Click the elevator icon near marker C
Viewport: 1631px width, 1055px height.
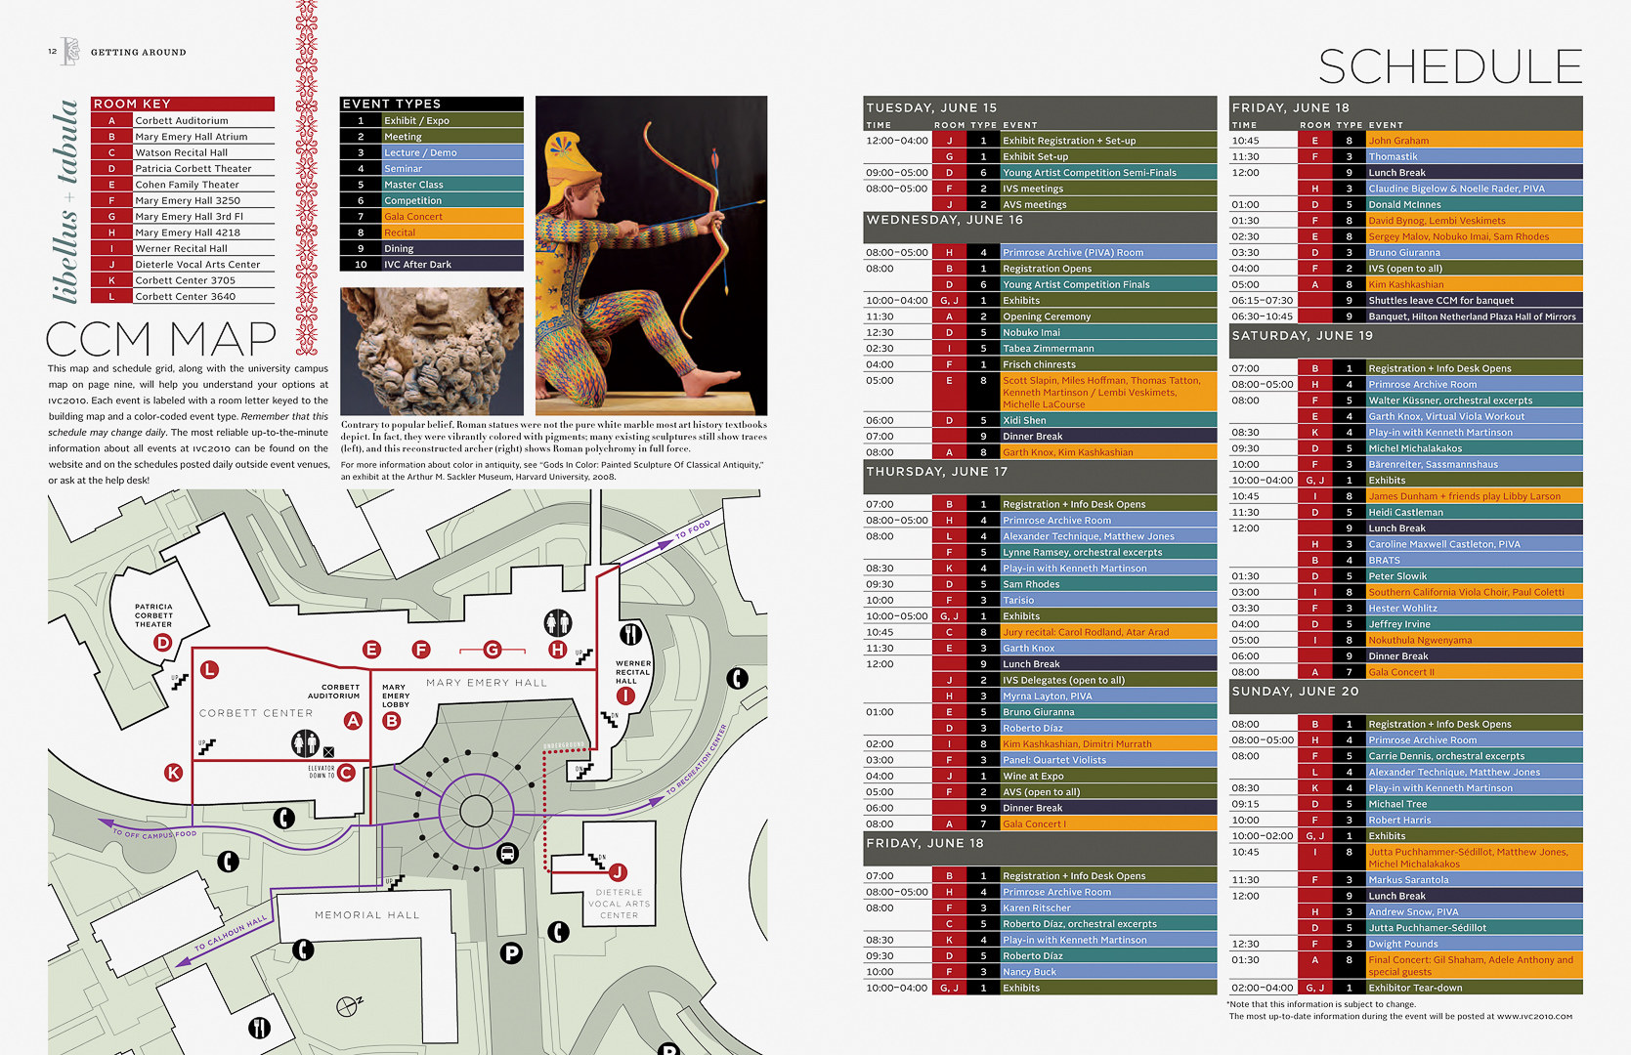(x=329, y=752)
